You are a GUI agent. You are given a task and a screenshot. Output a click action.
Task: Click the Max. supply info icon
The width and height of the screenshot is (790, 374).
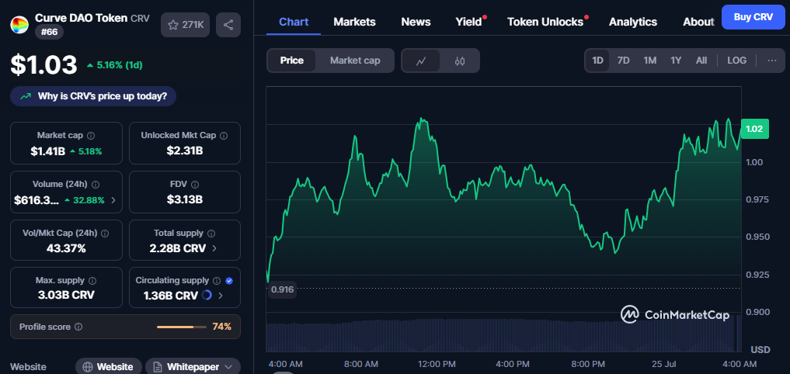(92, 281)
